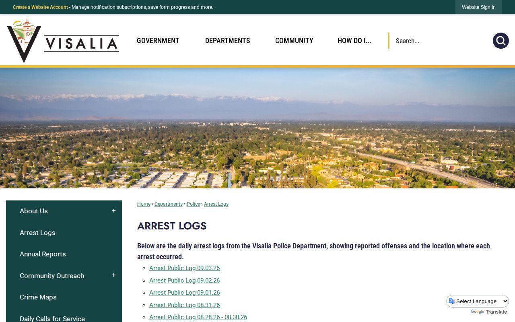Click the Police breadcrumb link
Image resolution: width=515 pixels, height=322 pixels.
tap(193, 204)
